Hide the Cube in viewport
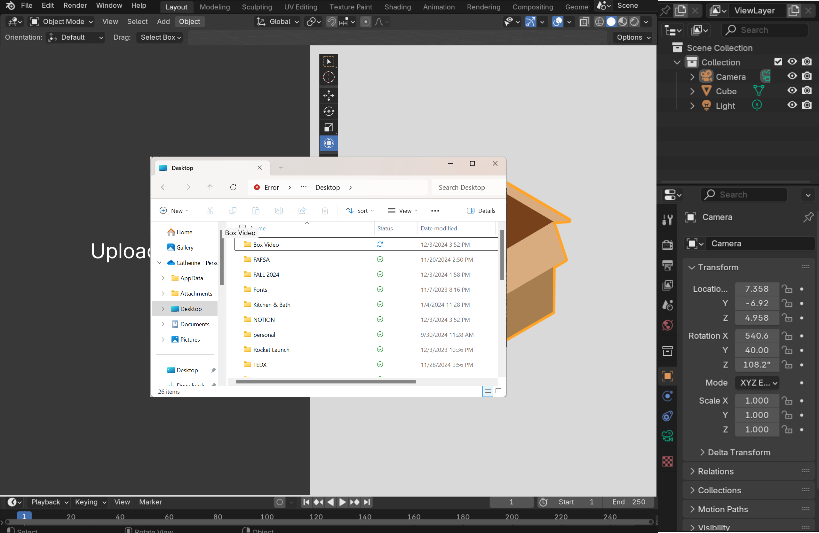 [792, 91]
